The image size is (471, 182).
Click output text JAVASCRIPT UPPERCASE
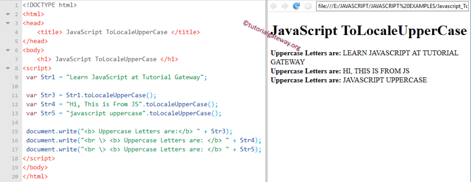click(385, 80)
